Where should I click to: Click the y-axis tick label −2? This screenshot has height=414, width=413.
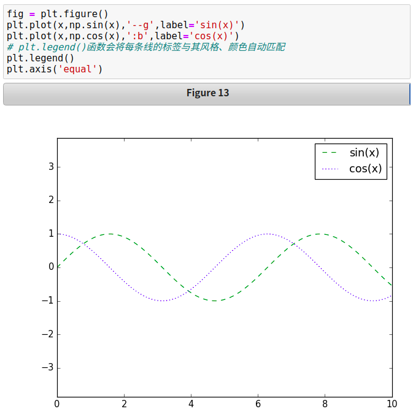[48, 334]
